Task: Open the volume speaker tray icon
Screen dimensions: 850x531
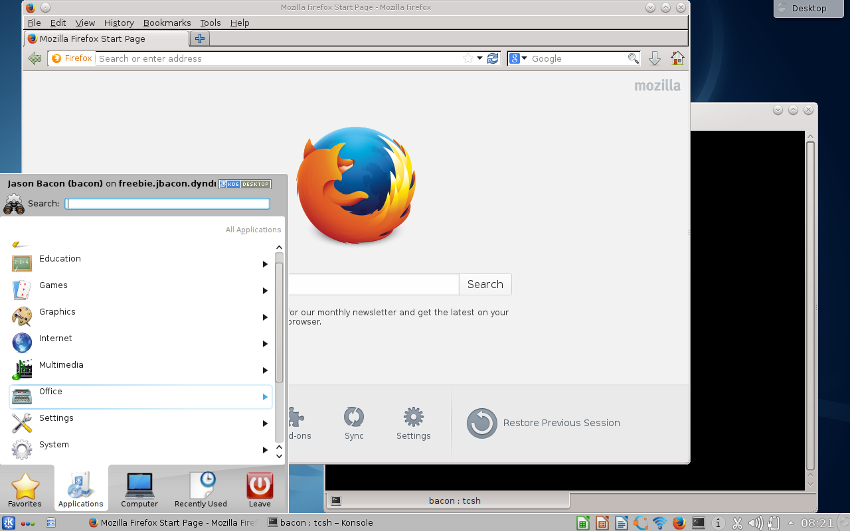Action: [x=755, y=523]
